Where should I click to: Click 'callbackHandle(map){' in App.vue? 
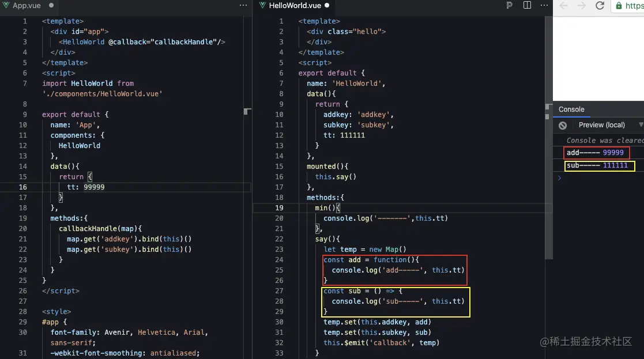click(x=100, y=229)
